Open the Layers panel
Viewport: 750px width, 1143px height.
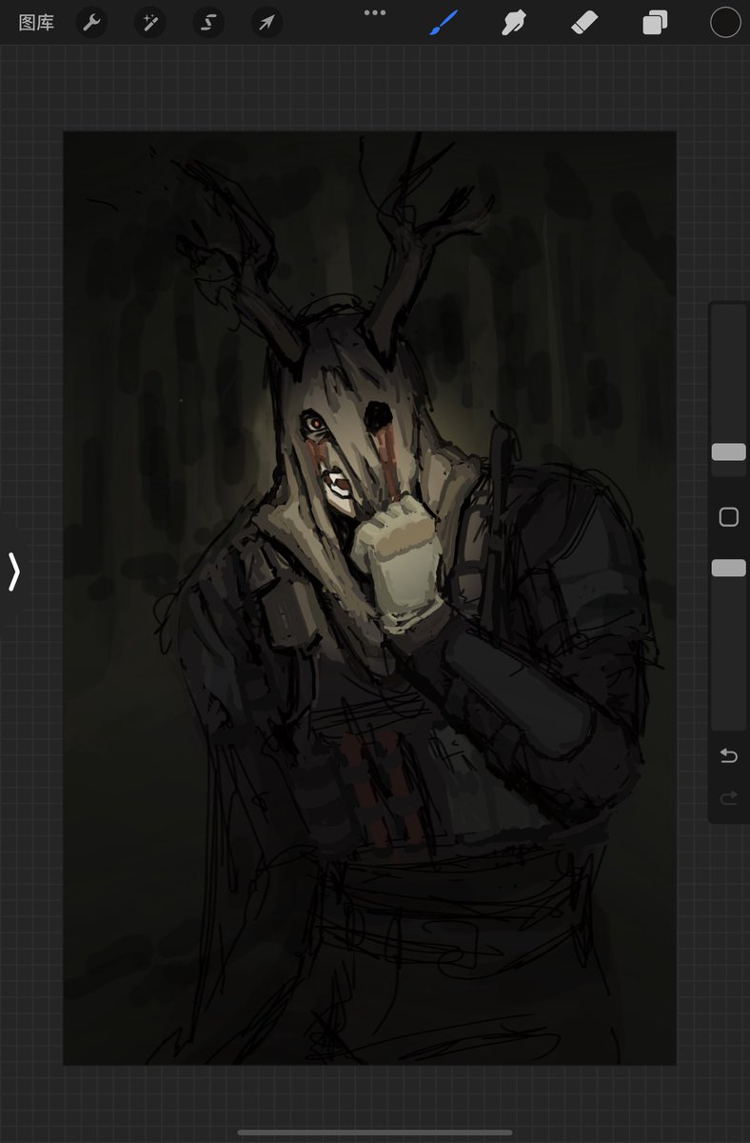tap(655, 23)
